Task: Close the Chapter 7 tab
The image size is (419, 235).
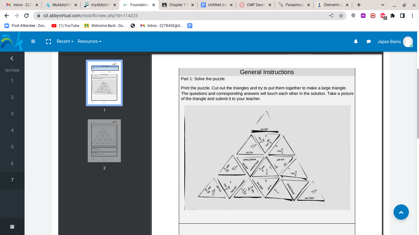Action: tap(192, 5)
